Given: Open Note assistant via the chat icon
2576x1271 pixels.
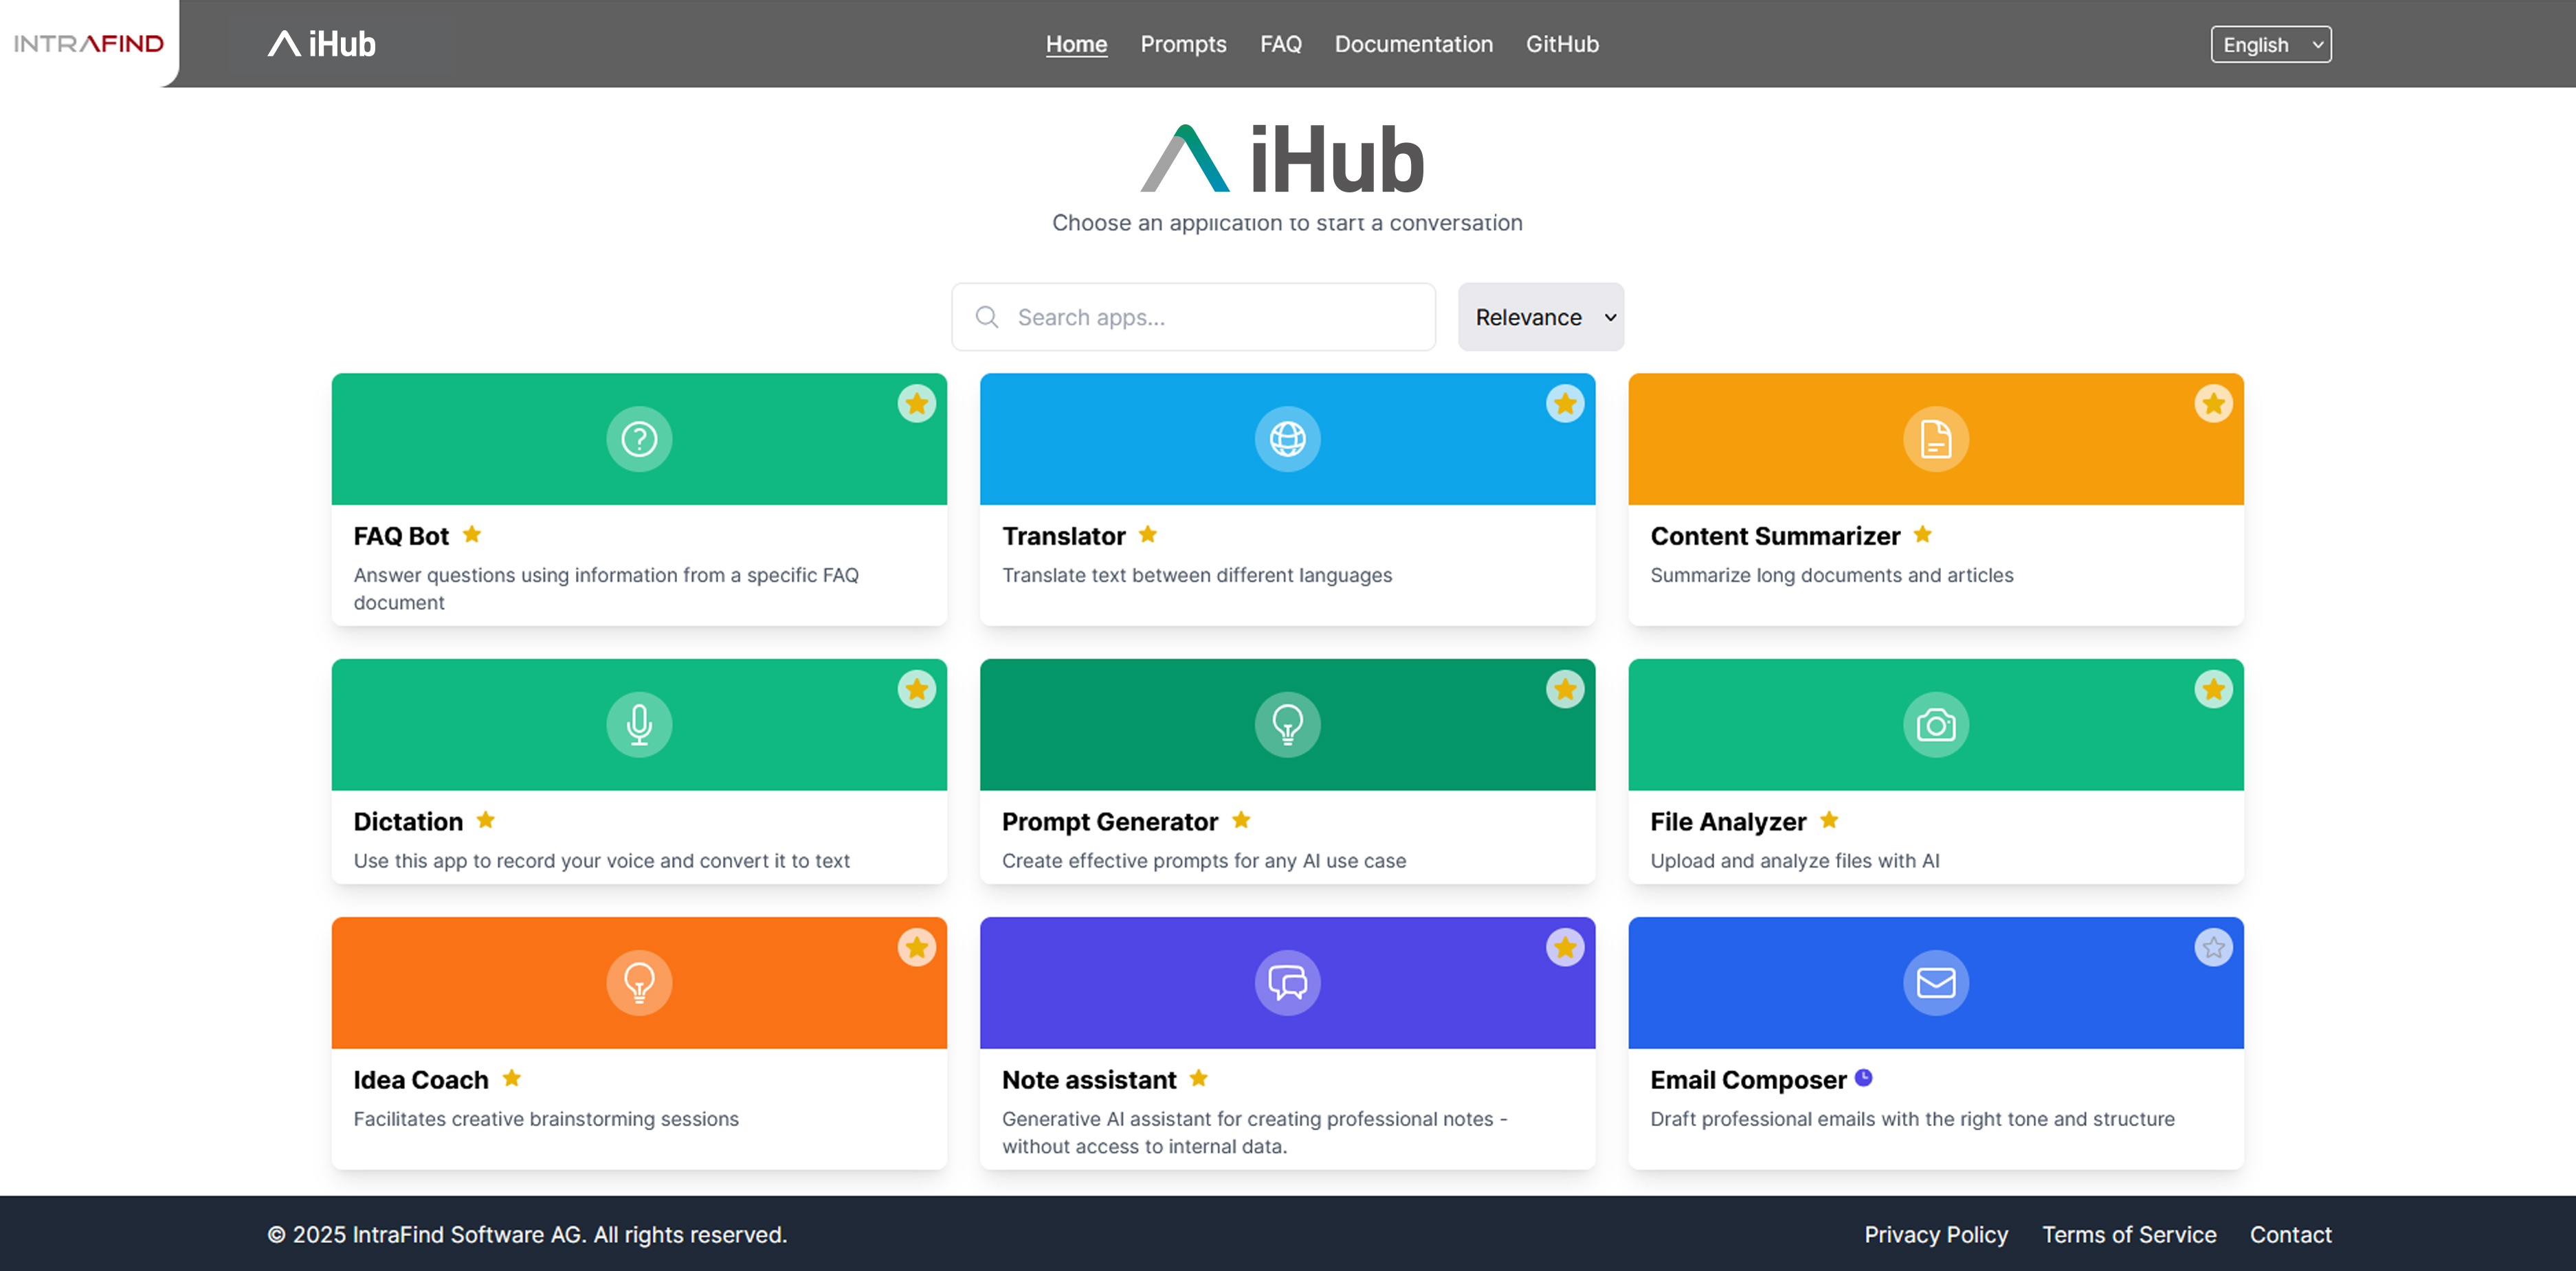Looking at the screenshot, I should [1287, 982].
